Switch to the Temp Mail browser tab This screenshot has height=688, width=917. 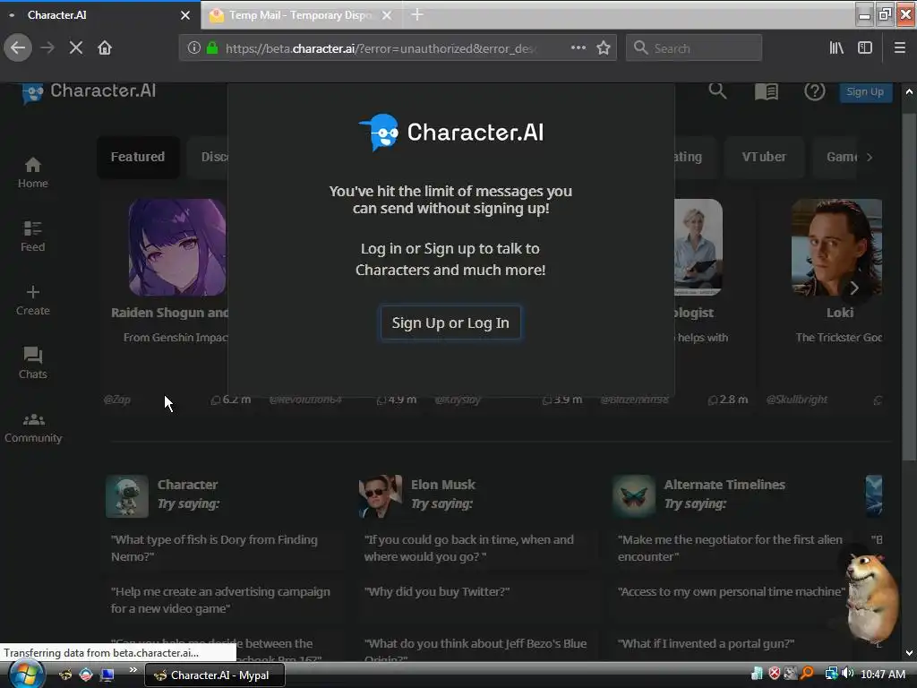(301, 15)
